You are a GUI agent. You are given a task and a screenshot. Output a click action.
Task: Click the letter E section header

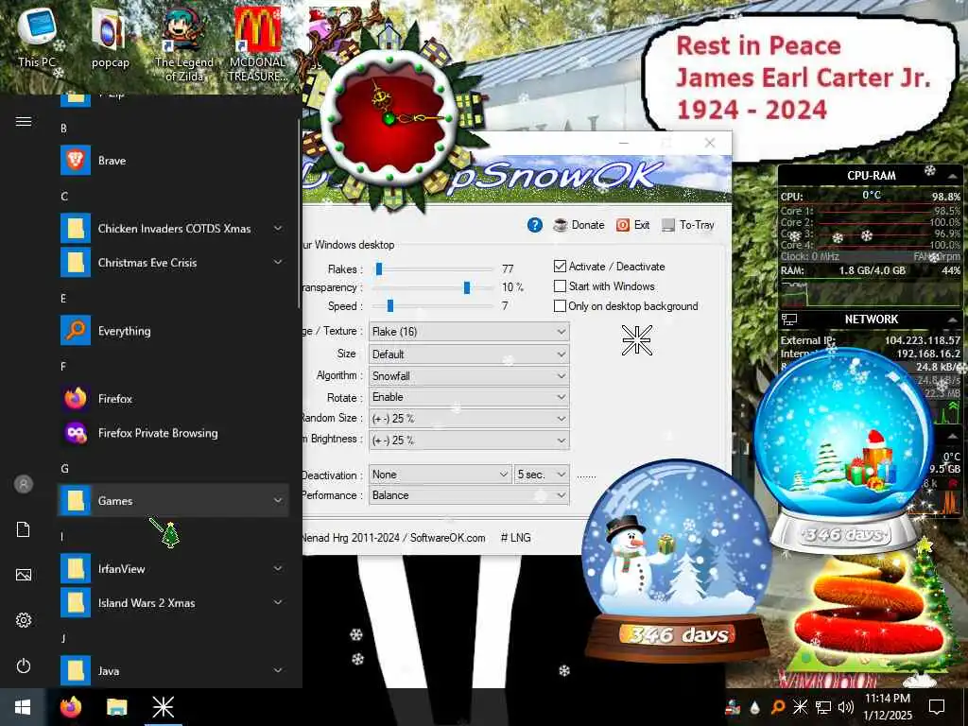point(63,299)
